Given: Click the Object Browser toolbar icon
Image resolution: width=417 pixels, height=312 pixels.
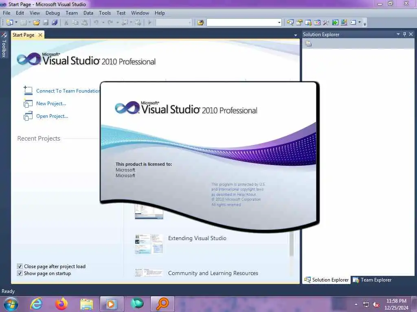Looking at the screenshot, I should pyautogui.click(x=317, y=23).
